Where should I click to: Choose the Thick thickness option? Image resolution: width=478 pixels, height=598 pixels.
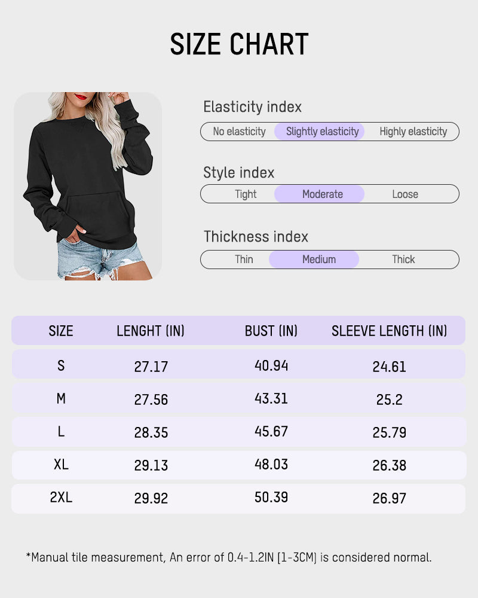403,260
